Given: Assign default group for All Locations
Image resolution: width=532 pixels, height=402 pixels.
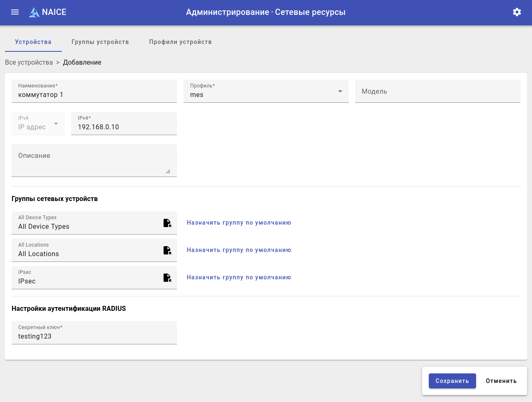Looking at the screenshot, I should (239, 250).
